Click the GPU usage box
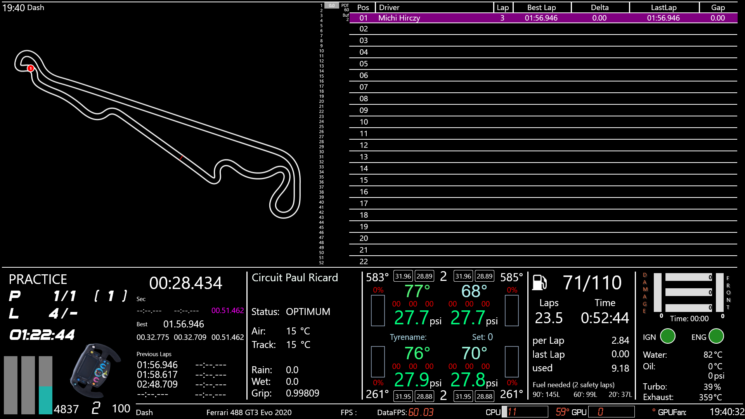 (x=611, y=412)
